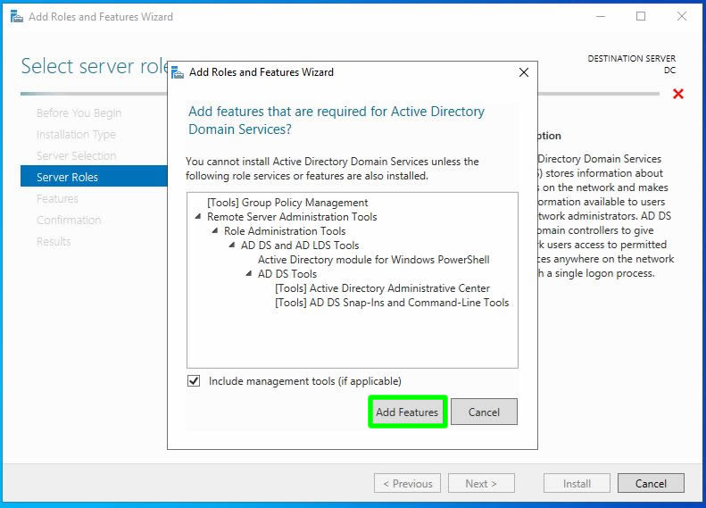Select Active Directory Administrative Center item

(x=382, y=288)
